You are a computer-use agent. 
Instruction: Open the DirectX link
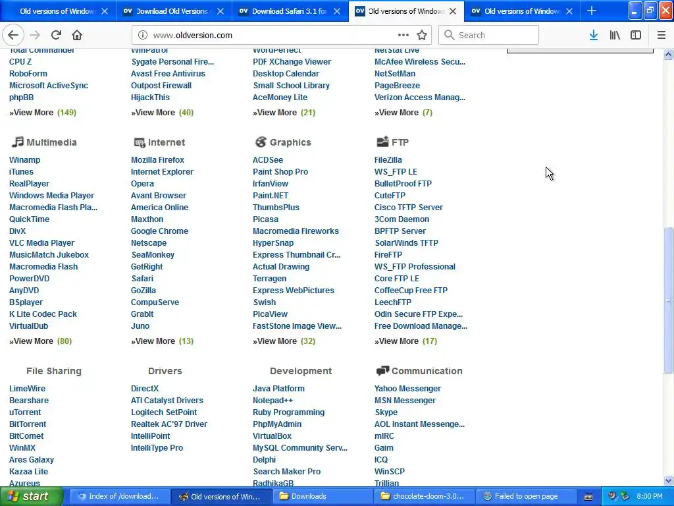145,389
